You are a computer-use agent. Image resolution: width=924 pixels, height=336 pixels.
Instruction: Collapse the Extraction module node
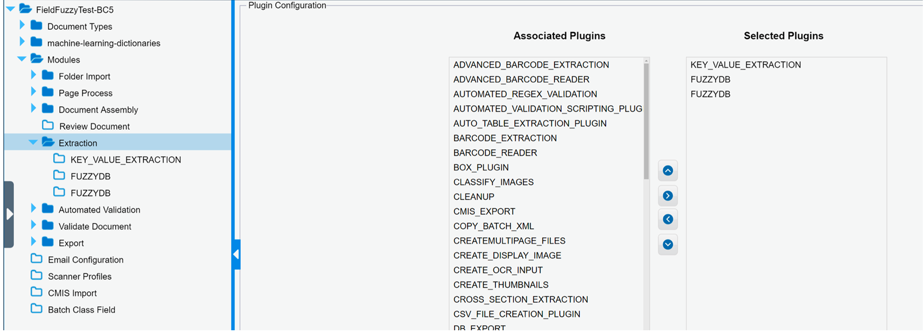coord(33,142)
